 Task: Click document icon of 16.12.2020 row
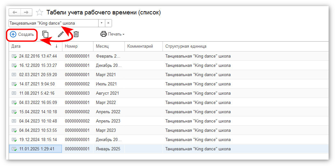[x=14, y=65]
